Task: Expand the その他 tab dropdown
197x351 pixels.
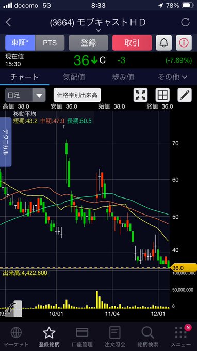Action: coord(172,77)
